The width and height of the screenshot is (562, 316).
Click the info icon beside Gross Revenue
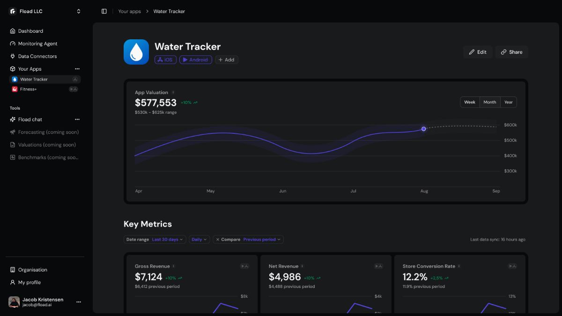click(x=174, y=266)
